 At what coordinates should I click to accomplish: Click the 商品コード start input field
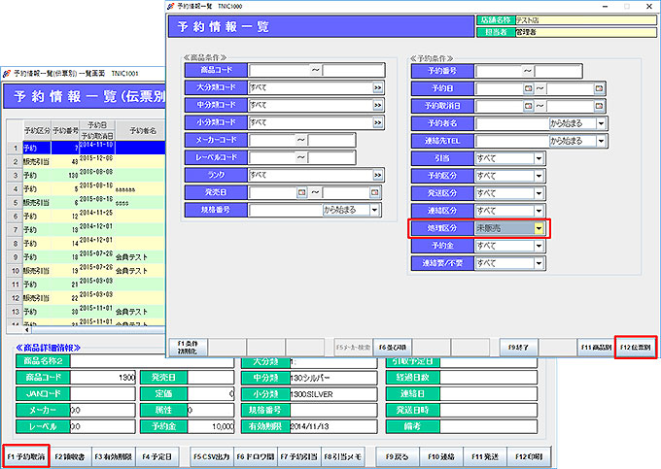click(279, 70)
